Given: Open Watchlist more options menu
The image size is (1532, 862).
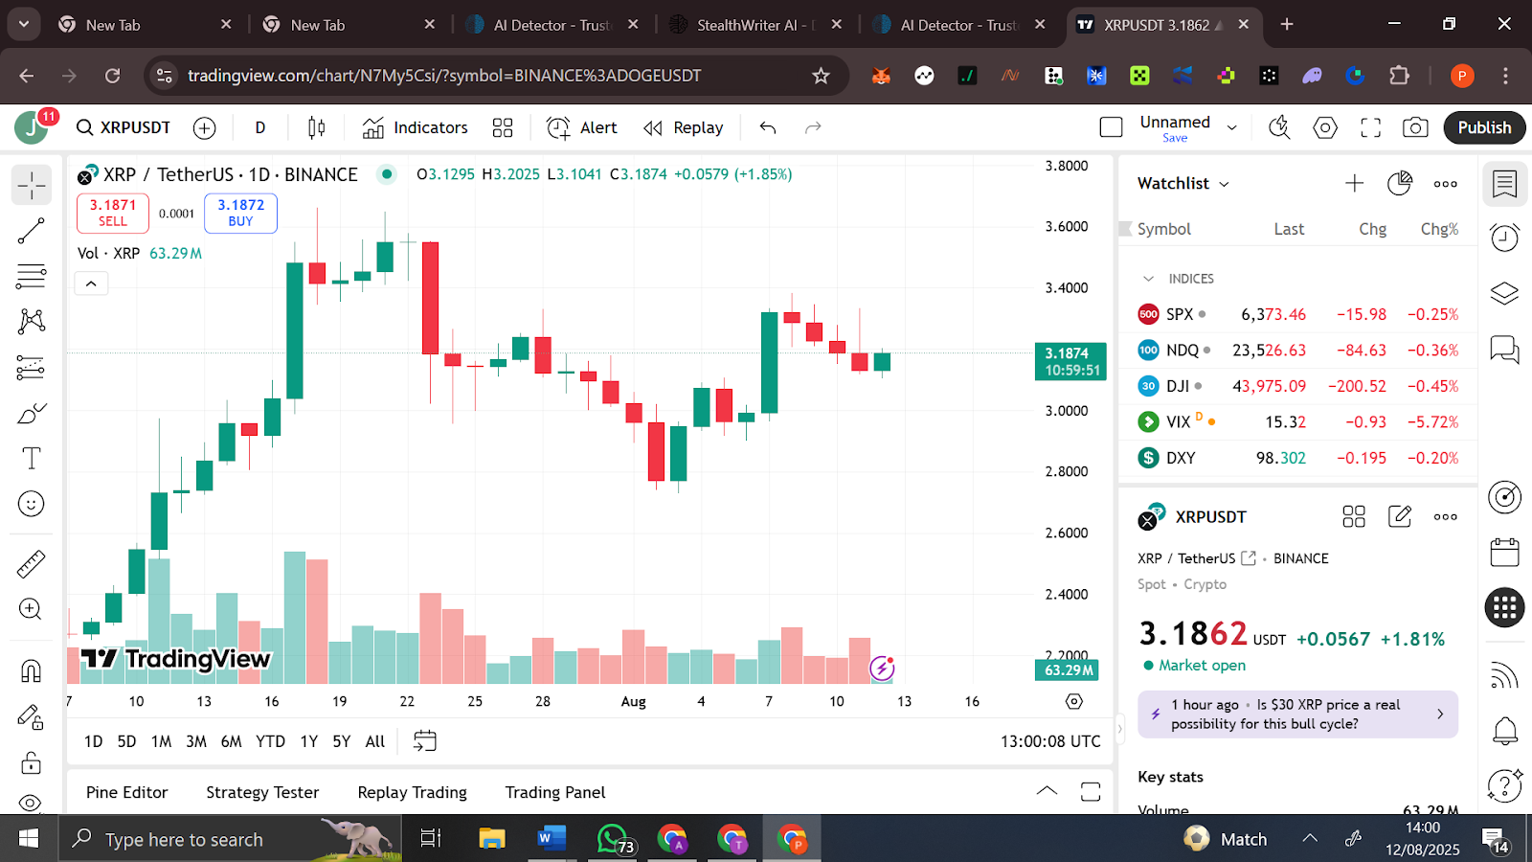Looking at the screenshot, I should click(1446, 183).
